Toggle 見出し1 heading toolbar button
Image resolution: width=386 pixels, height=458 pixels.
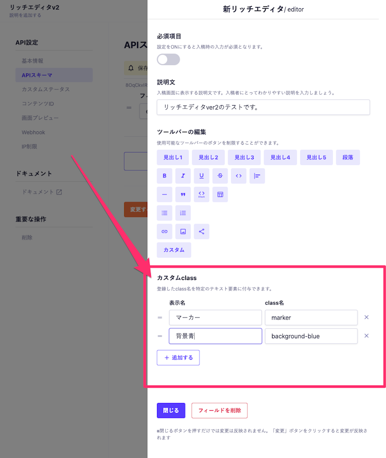tap(173, 157)
